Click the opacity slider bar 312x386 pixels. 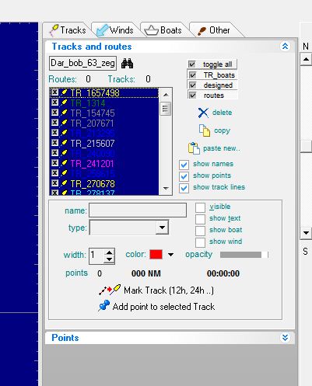coord(244,255)
